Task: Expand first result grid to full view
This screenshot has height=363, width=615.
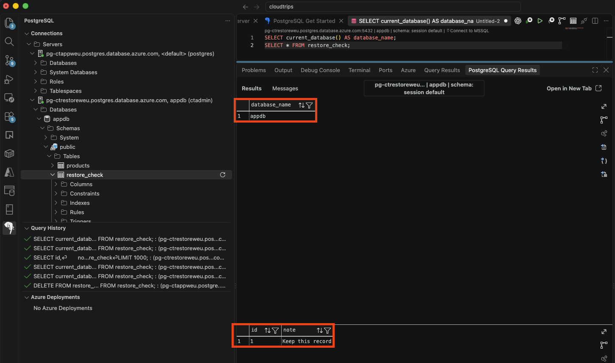Action: coord(604,106)
